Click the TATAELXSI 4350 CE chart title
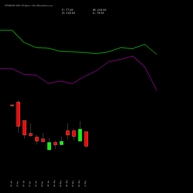The width and height of the screenshot is (193, 193). coord(29,5)
